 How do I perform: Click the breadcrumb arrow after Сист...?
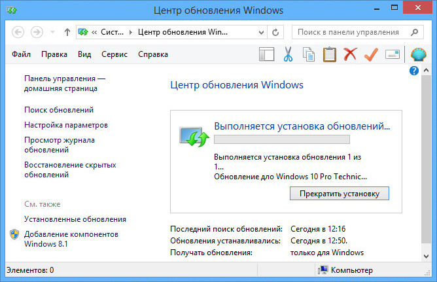click(x=130, y=32)
